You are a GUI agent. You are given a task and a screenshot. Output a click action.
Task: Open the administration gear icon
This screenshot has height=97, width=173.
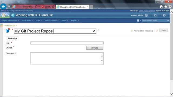155,15
